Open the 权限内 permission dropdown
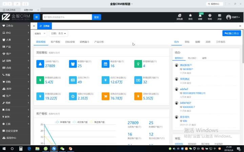 [x=40, y=33]
